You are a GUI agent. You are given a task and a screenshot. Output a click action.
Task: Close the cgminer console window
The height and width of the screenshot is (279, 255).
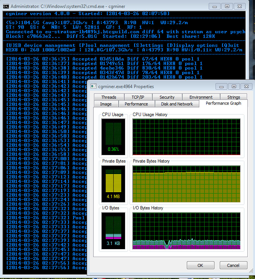[240, 6]
